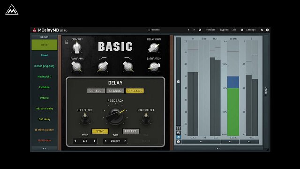Select the CLASSIC delay mode
300x169 pixels.
click(x=115, y=91)
